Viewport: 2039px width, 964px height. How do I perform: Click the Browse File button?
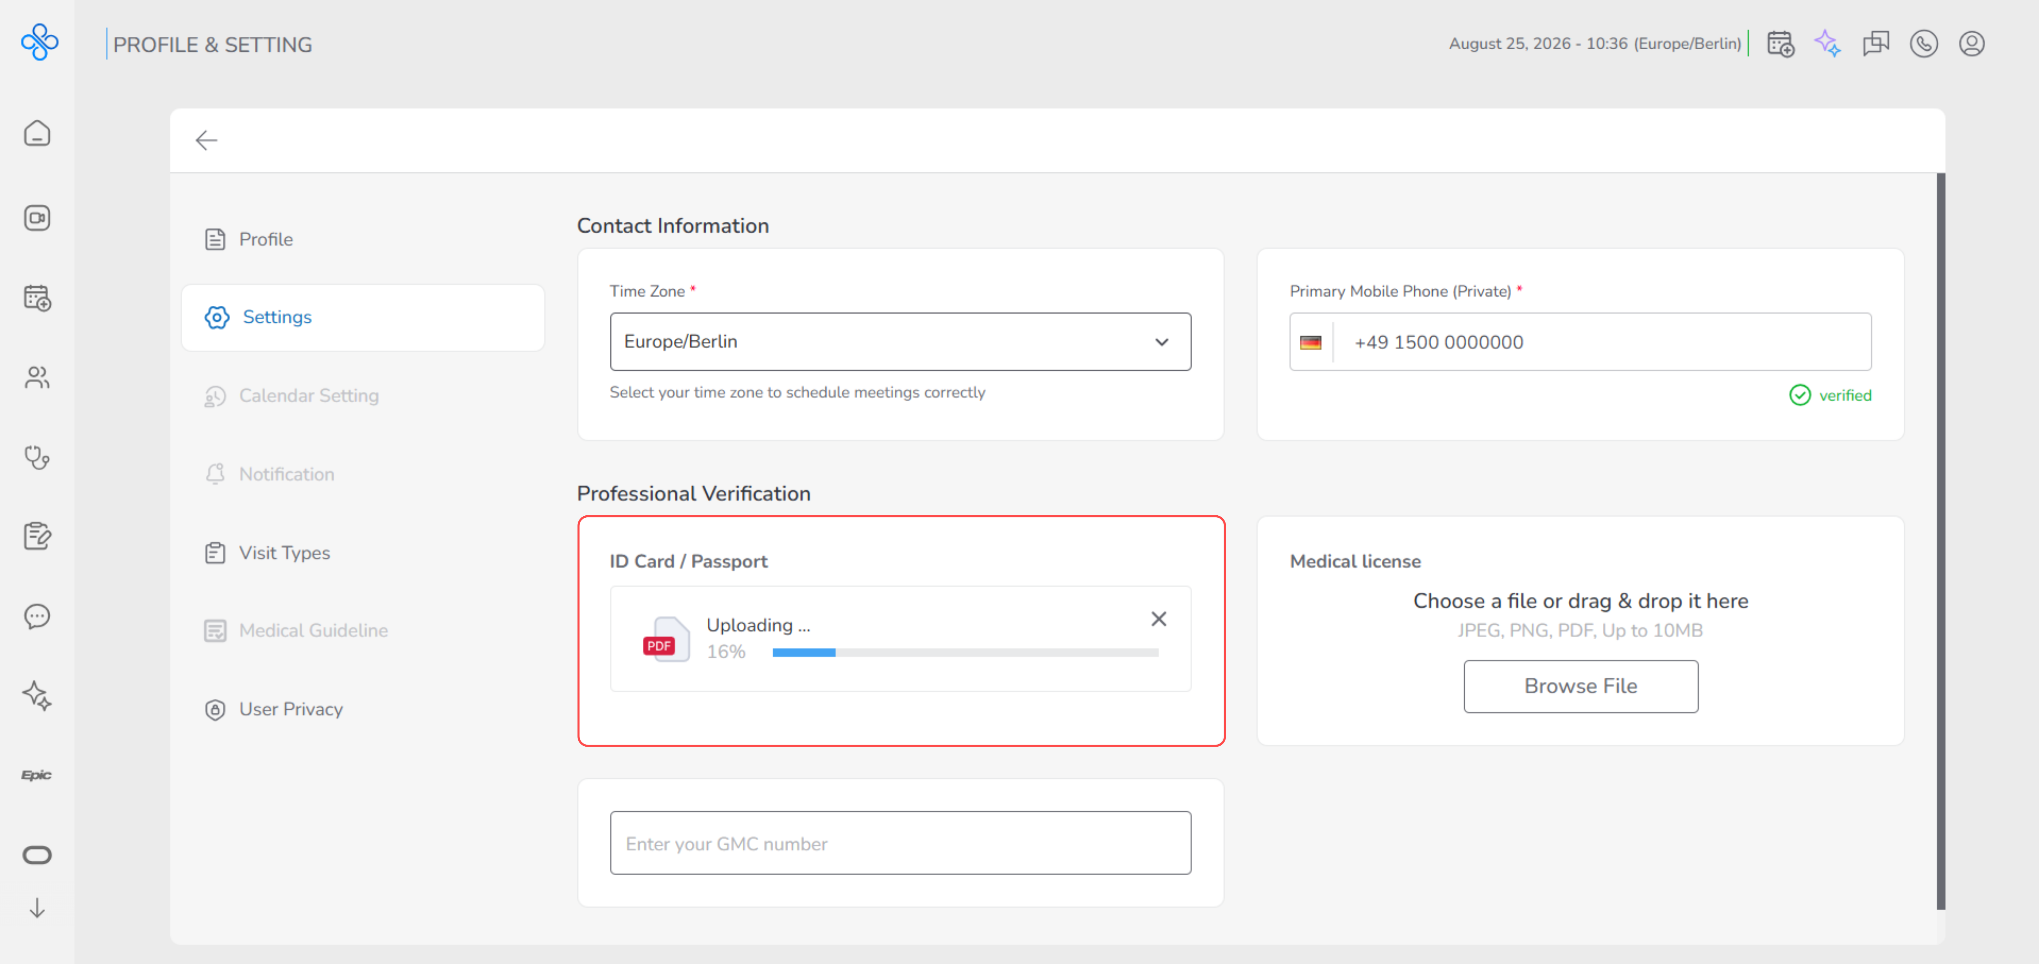click(1580, 686)
